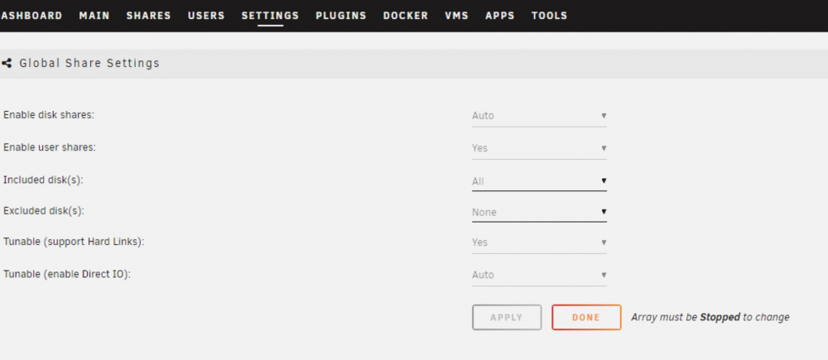Click the Tunable (support Hard Links) label

click(x=74, y=242)
